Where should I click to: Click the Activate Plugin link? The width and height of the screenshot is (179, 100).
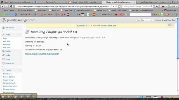[x=31, y=54]
